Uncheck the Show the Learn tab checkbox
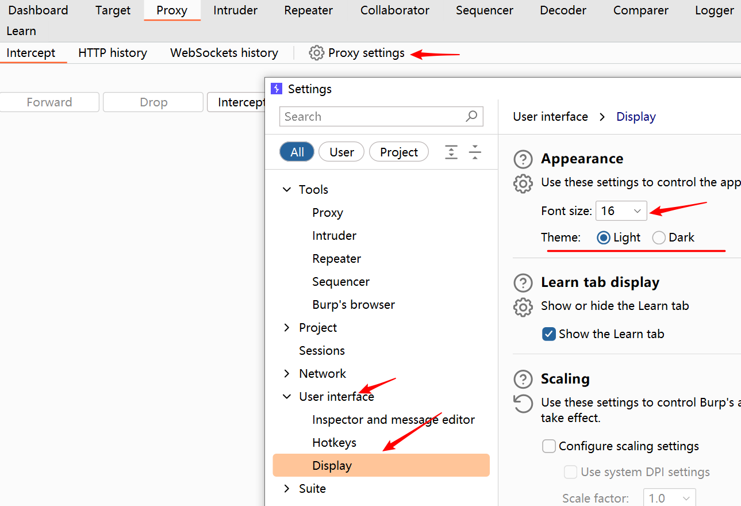The image size is (741, 506). 549,334
